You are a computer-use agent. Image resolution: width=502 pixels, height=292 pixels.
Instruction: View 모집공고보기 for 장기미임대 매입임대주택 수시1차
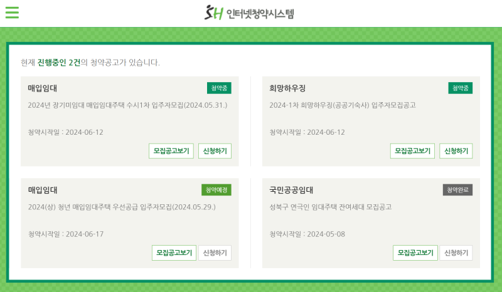point(171,151)
